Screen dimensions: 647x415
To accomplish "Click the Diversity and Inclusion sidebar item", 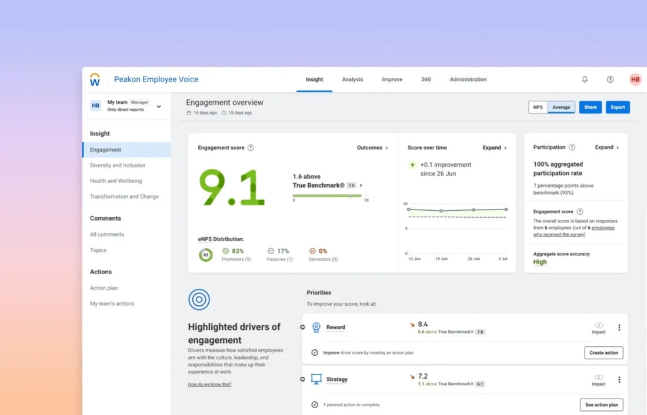I will point(119,165).
